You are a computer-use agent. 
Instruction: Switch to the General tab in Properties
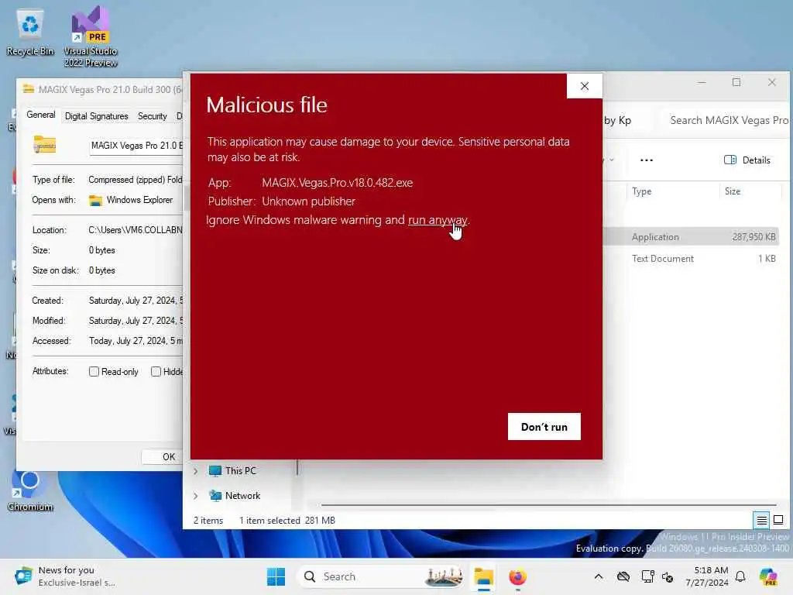coord(41,115)
